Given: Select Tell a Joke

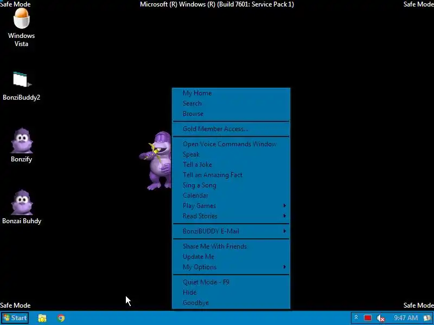Looking at the screenshot, I should pos(231,165).
